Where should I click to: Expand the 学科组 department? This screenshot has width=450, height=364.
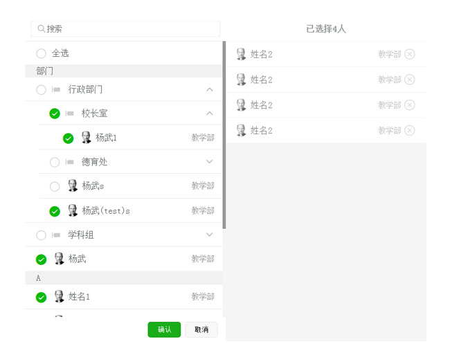pyautogui.click(x=210, y=235)
